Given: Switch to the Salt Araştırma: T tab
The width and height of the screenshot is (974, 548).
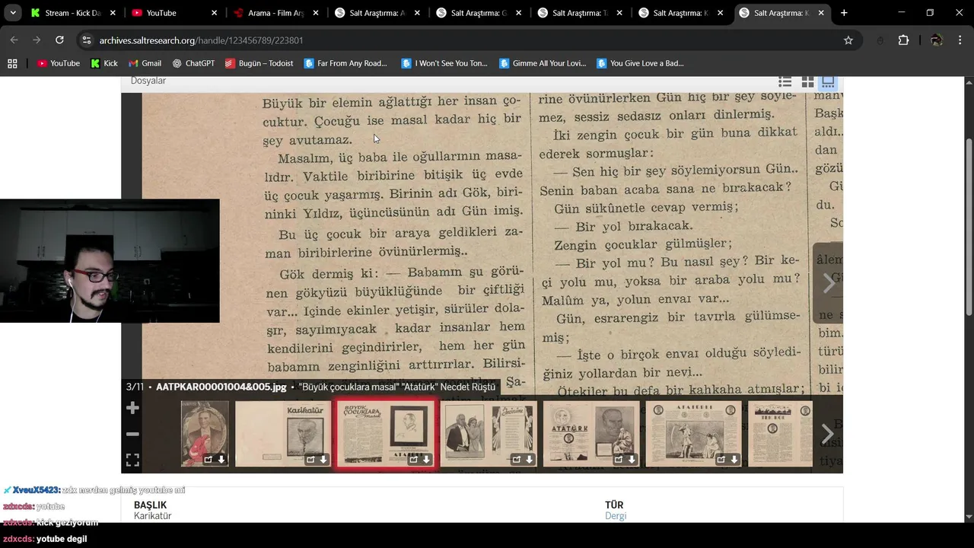Looking at the screenshot, I should pyautogui.click(x=578, y=13).
